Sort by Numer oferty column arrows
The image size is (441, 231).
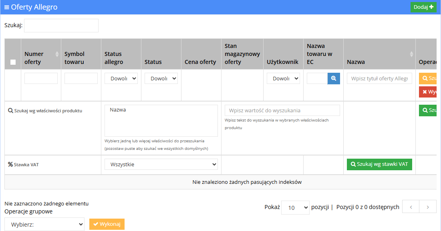57,54
